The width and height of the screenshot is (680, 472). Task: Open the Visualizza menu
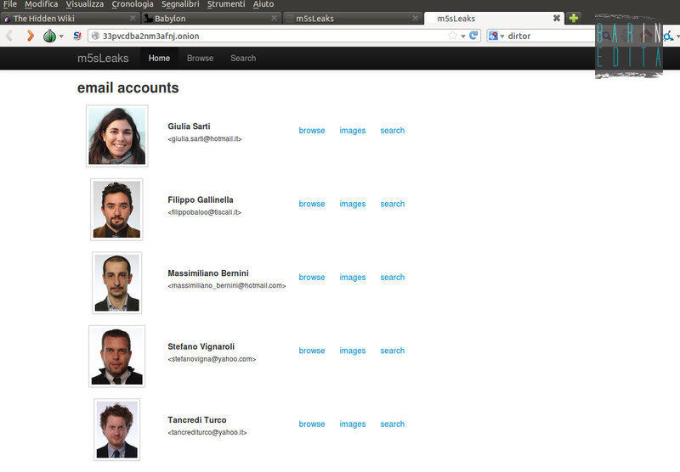point(84,4)
